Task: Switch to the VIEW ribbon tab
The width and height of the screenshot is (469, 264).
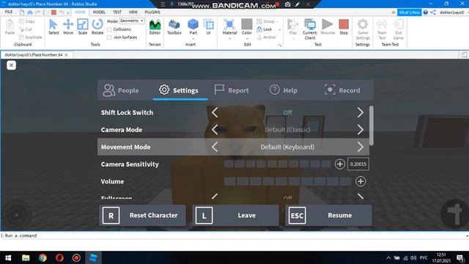Action: (x=133, y=12)
